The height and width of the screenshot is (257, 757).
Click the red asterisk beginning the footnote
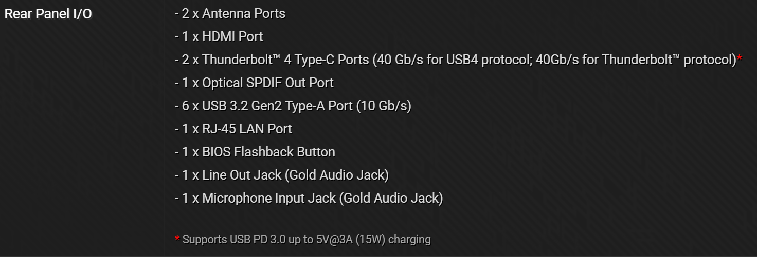click(177, 240)
